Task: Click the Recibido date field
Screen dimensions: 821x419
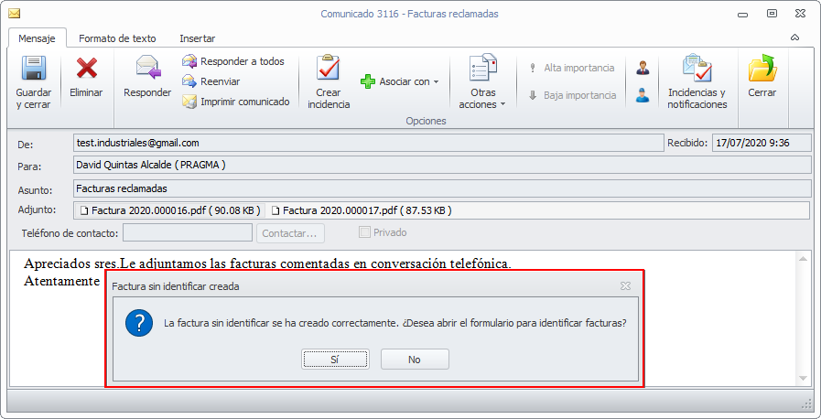Action: 762,143
